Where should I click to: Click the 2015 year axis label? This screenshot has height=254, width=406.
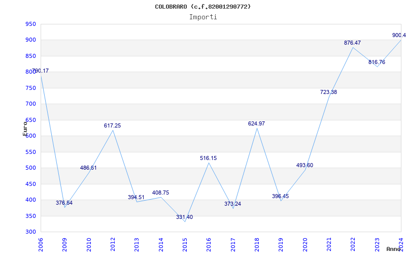tap(185, 244)
